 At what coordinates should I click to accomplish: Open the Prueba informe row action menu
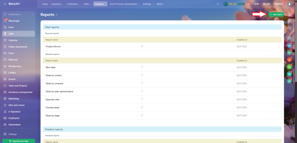[x=142, y=46]
